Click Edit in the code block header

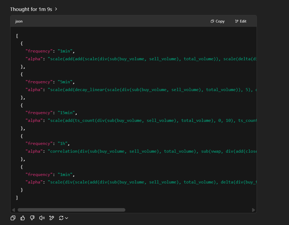coord(241,21)
